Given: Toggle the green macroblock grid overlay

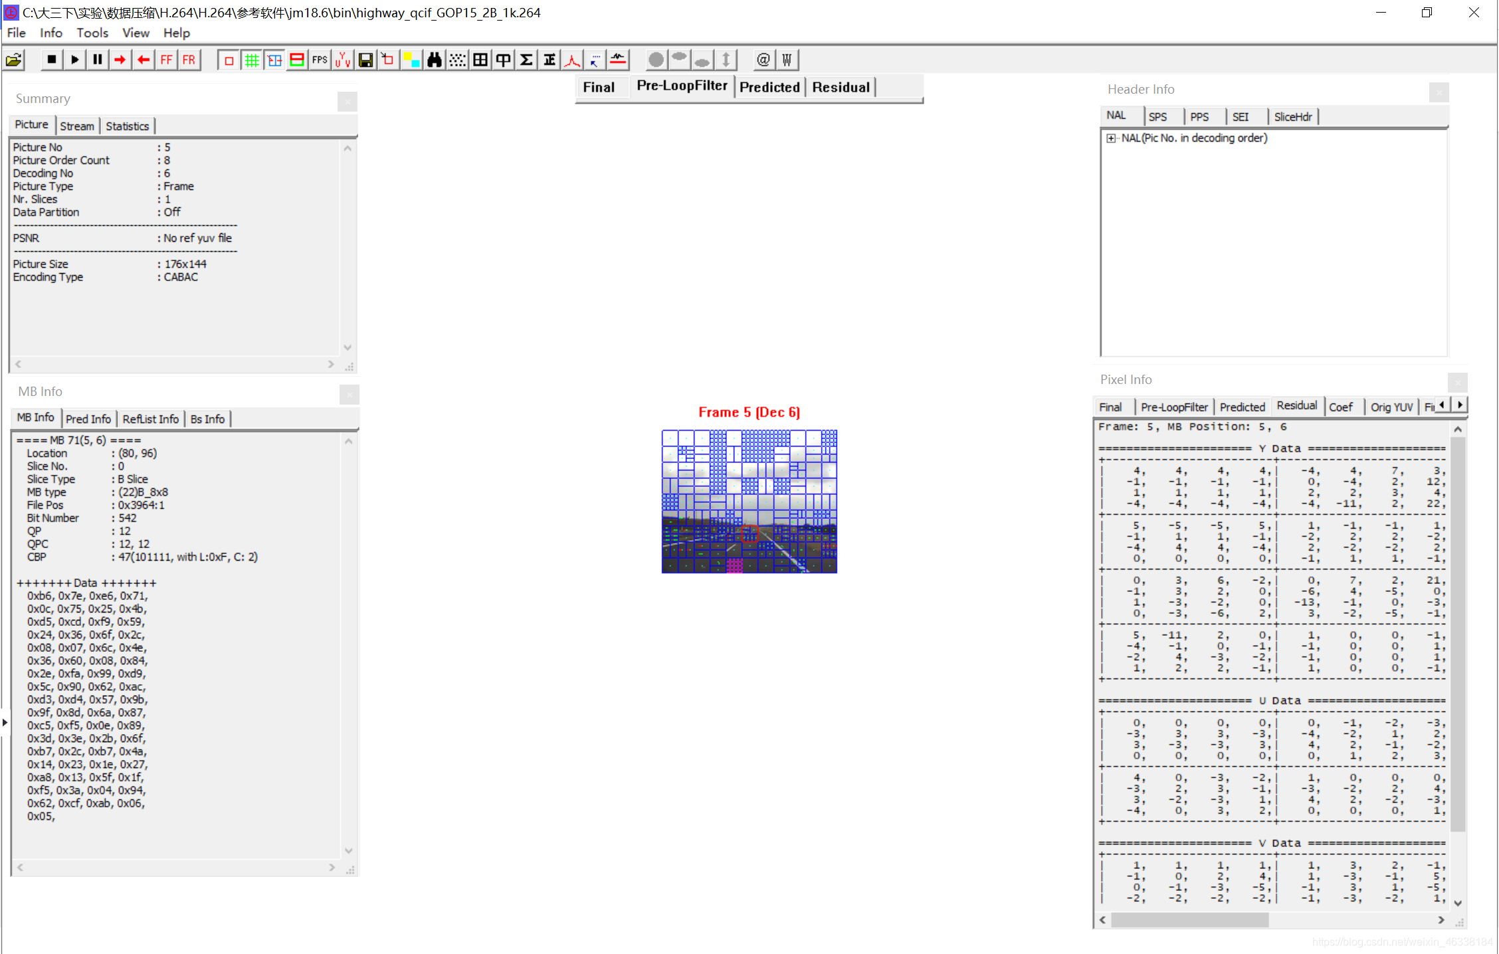Looking at the screenshot, I should pos(252,60).
